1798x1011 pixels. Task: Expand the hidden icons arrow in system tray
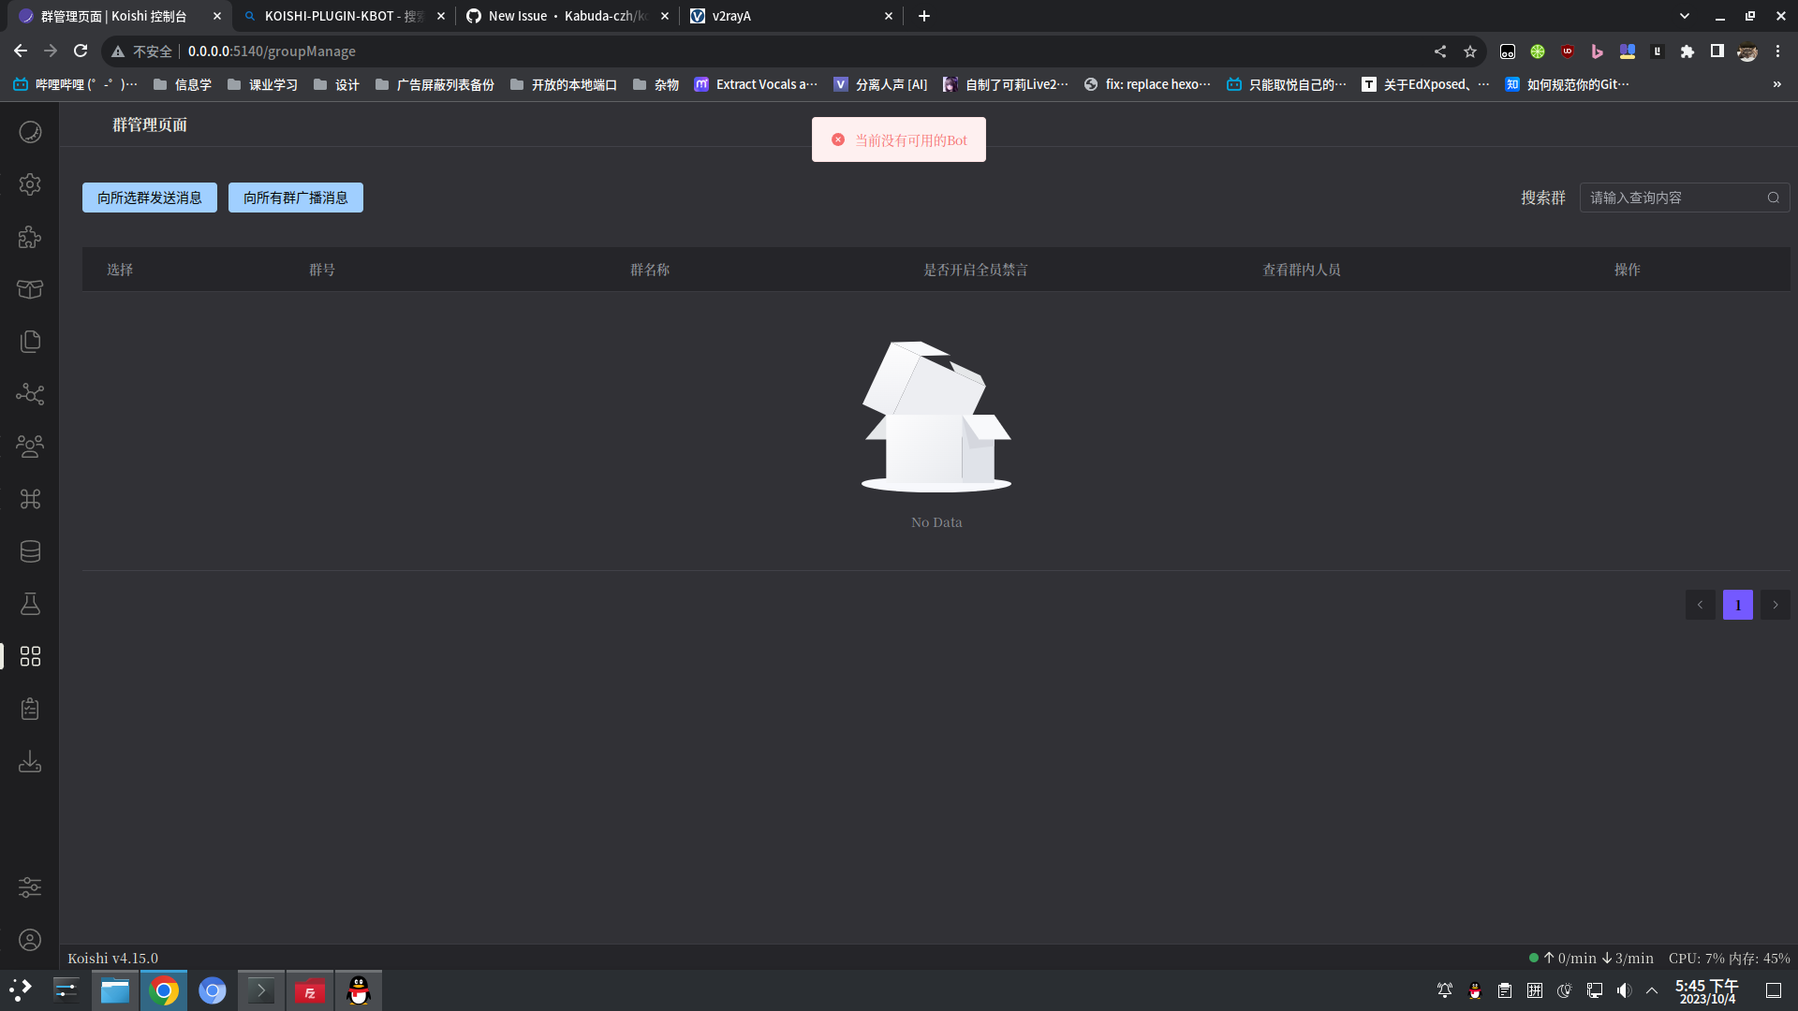1652,989
